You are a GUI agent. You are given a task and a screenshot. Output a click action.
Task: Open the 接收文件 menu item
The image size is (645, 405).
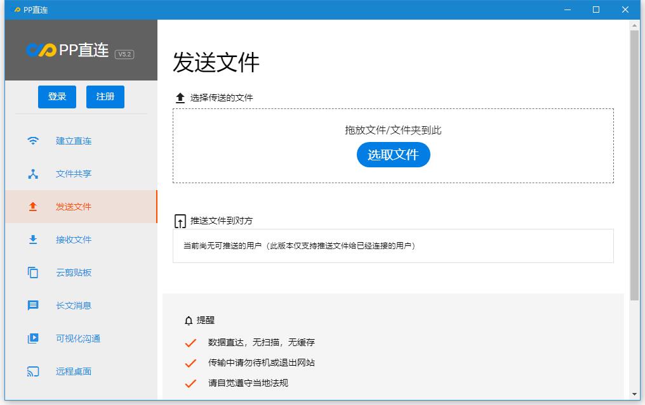coord(81,240)
